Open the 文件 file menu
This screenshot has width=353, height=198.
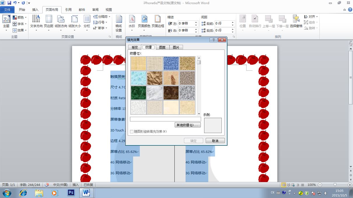7,10
